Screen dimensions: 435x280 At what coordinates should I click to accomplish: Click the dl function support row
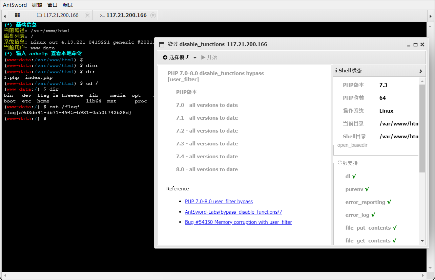(x=351, y=177)
